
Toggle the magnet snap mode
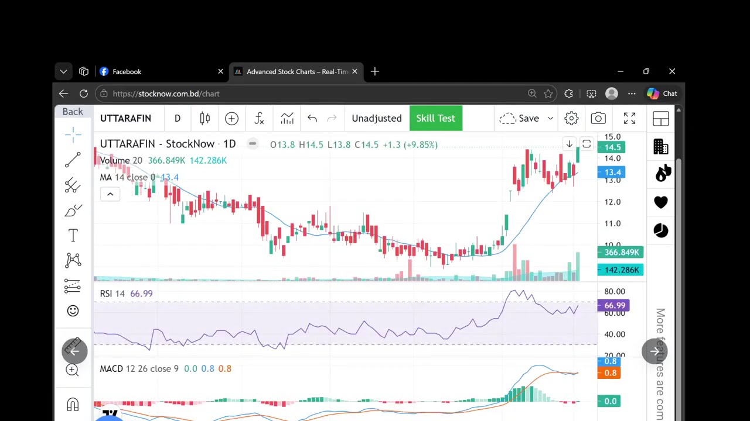click(x=73, y=405)
